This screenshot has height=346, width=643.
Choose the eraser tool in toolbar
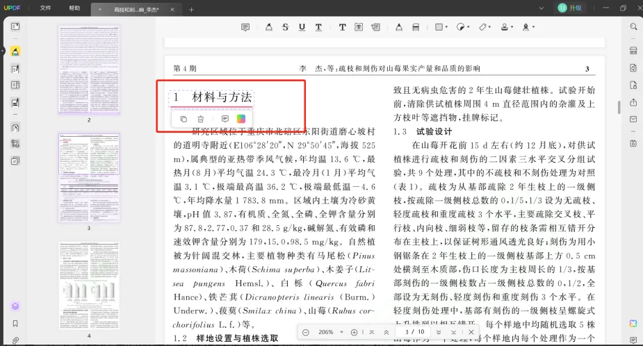416,27
